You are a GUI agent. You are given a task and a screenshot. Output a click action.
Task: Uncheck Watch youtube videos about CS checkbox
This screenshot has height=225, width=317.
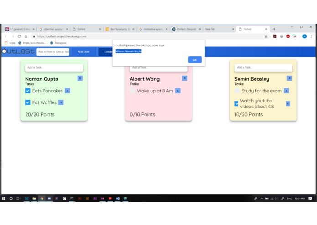coord(236,104)
